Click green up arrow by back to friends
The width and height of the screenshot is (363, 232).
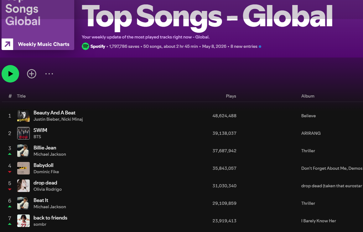click(x=10, y=224)
